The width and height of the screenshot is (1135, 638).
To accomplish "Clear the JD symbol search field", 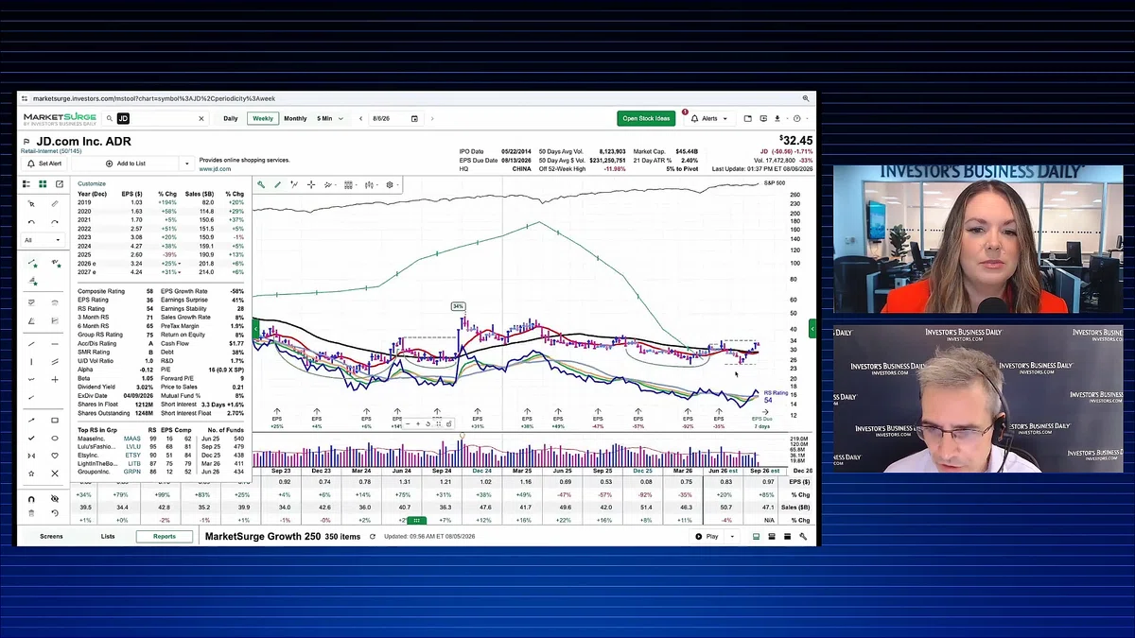I will (201, 119).
